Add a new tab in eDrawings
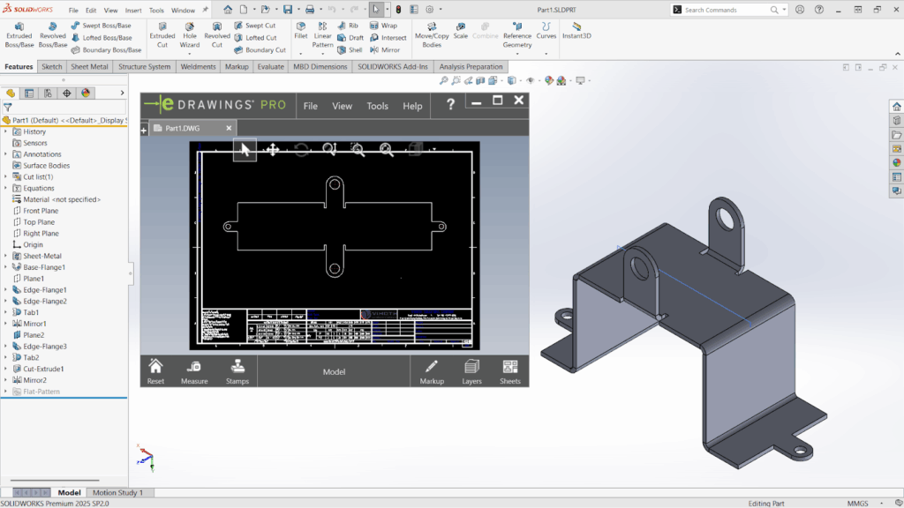The width and height of the screenshot is (904, 508). (144, 131)
